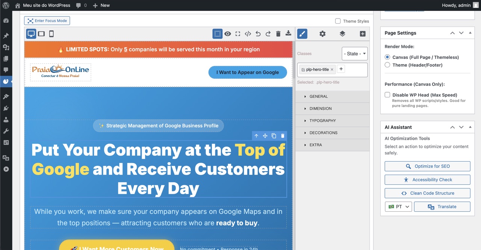The image size is (481, 250).
Task: Open the Style Manager brush tab
Action: click(302, 34)
